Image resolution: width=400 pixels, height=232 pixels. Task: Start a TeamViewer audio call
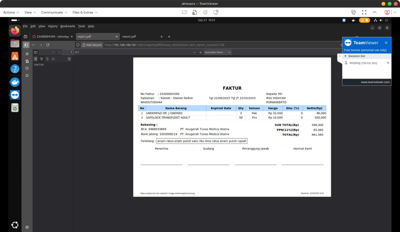point(353,12)
